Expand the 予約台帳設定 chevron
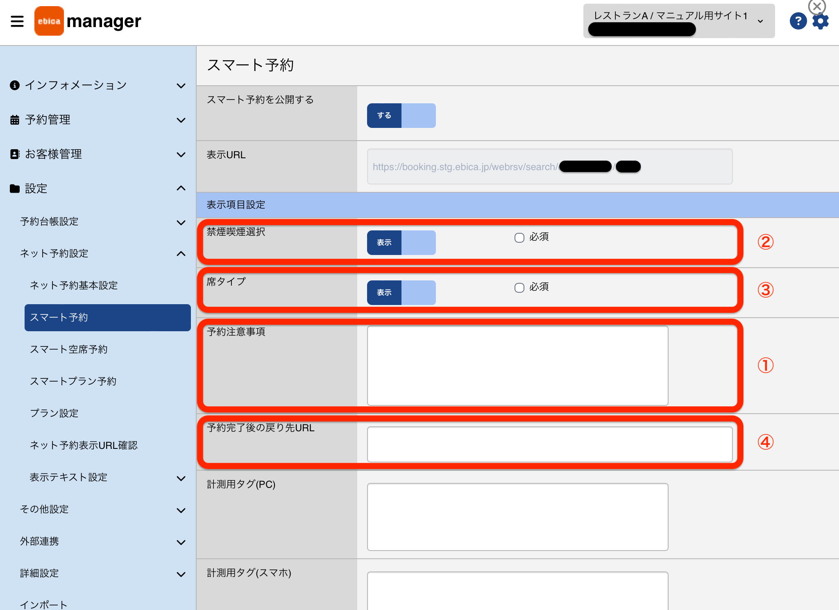The width and height of the screenshot is (839, 610). [x=181, y=223]
